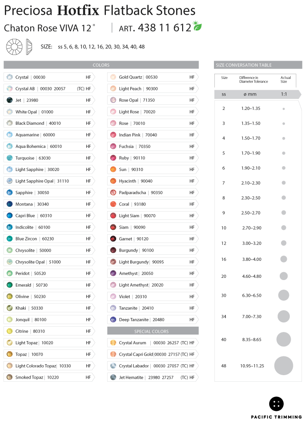
Task: Select the Emerald color swatch
Action: click(x=10, y=285)
